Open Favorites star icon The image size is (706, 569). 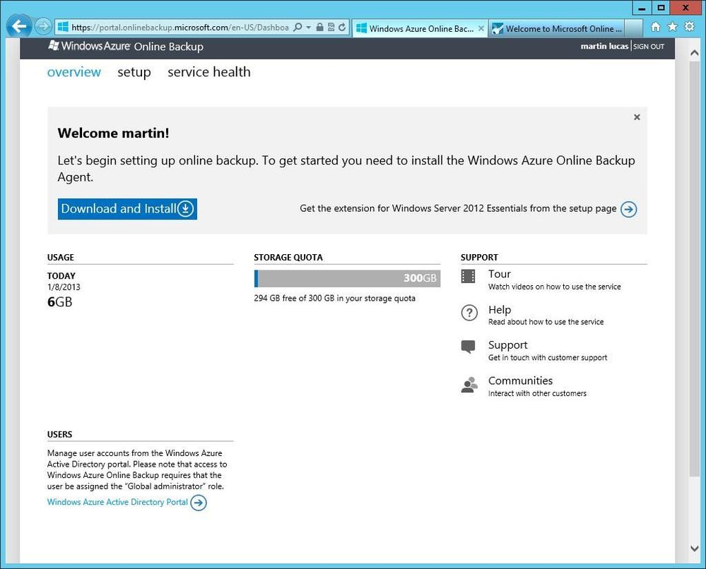[x=673, y=27]
